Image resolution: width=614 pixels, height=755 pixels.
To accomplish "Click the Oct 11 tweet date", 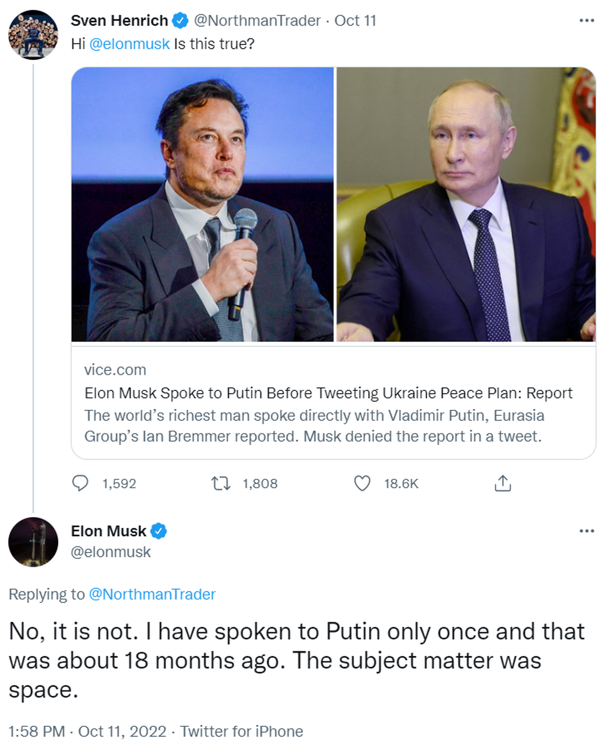I will (x=355, y=20).
